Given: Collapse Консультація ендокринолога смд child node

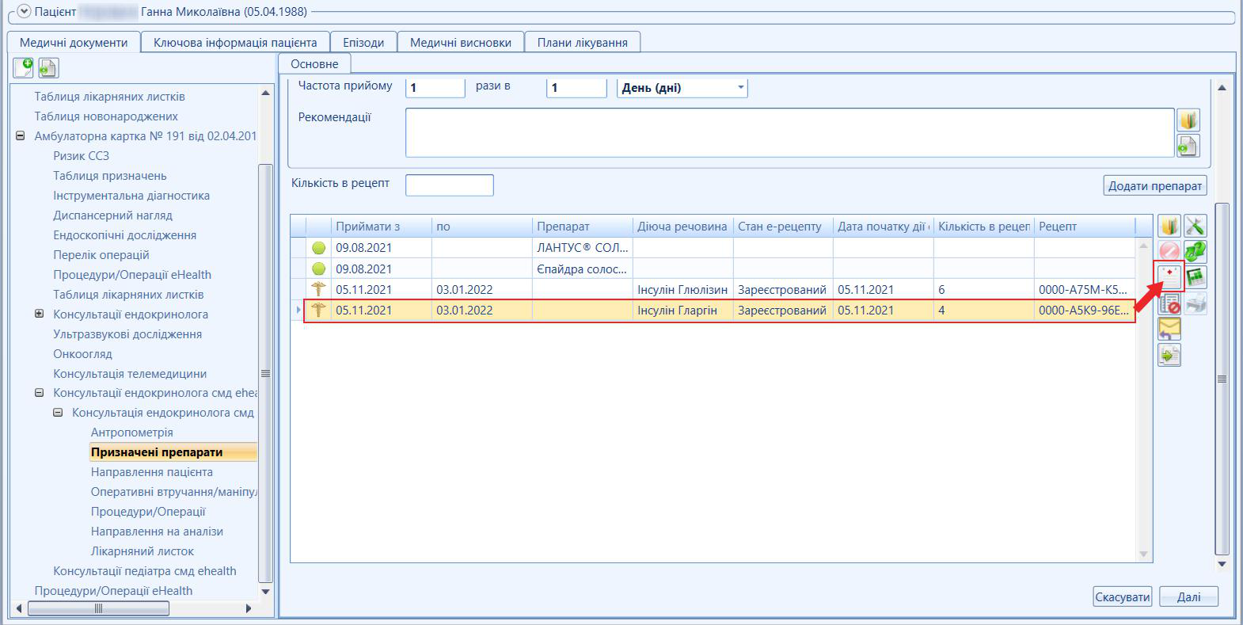Looking at the screenshot, I should 58,412.
